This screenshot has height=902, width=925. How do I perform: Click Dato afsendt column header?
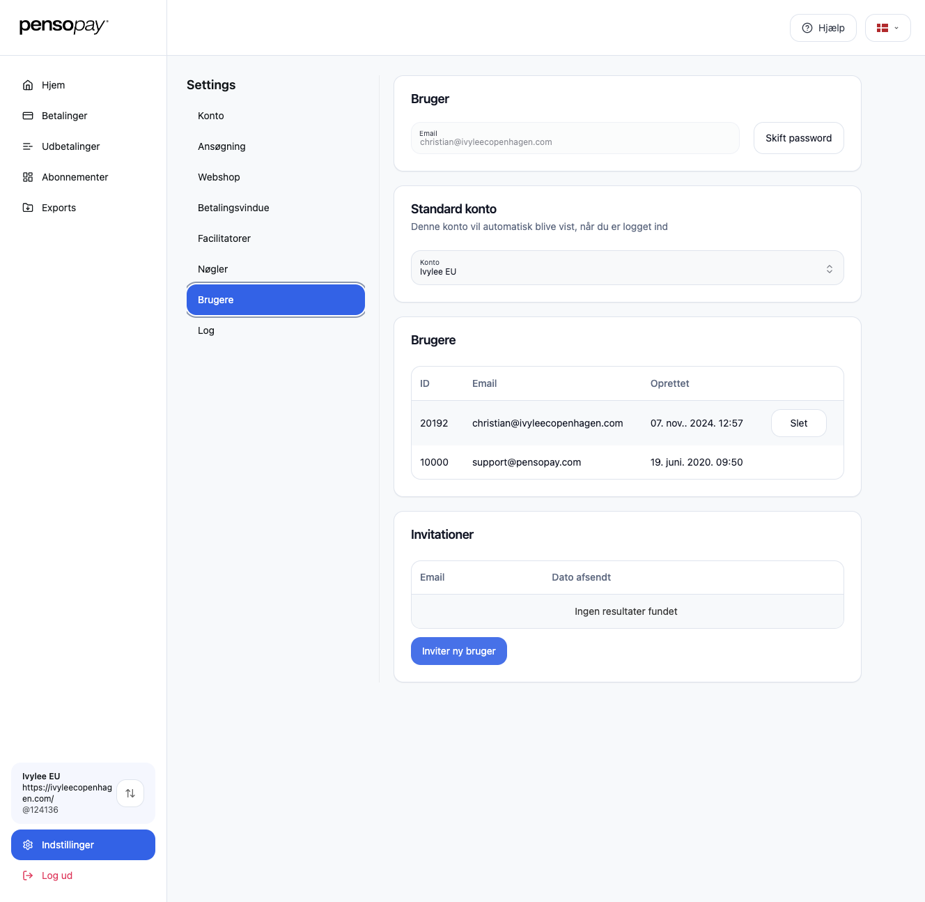[x=582, y=577]
